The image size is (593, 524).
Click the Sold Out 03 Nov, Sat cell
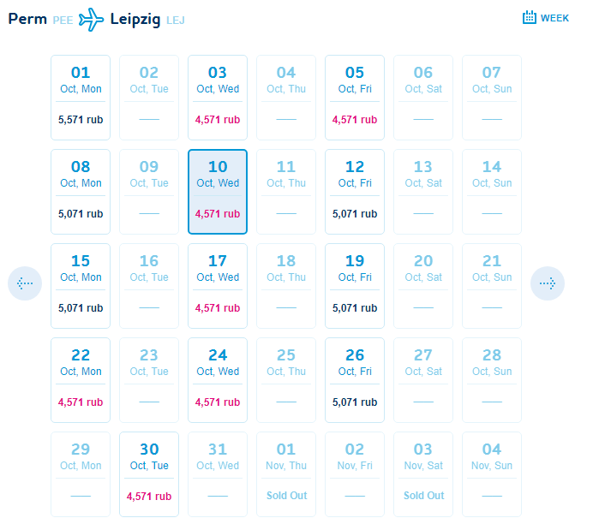point(423,474)
